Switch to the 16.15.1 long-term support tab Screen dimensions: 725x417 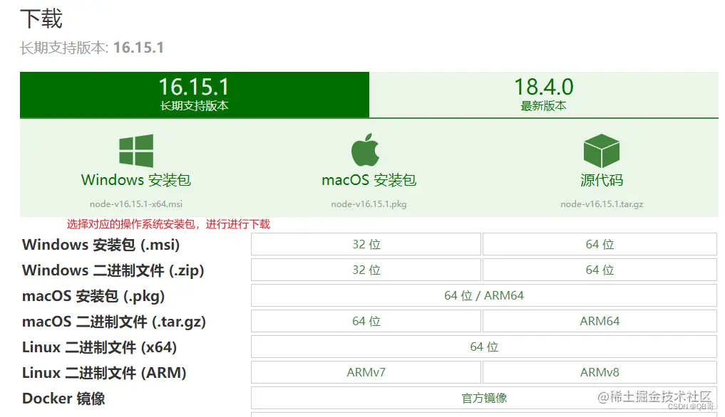[x=194, y=95]
